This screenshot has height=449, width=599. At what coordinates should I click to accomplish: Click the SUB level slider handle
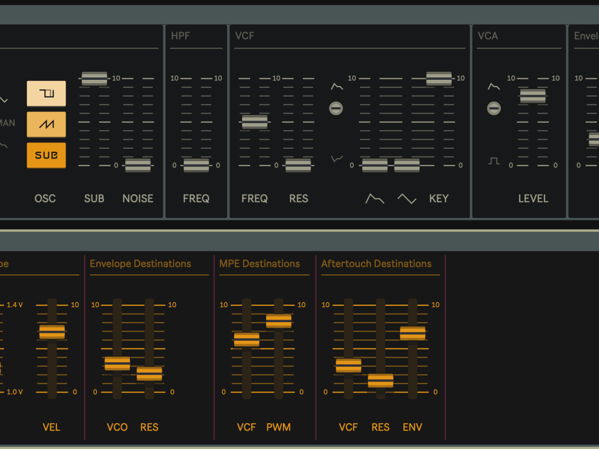click(94, 78)
